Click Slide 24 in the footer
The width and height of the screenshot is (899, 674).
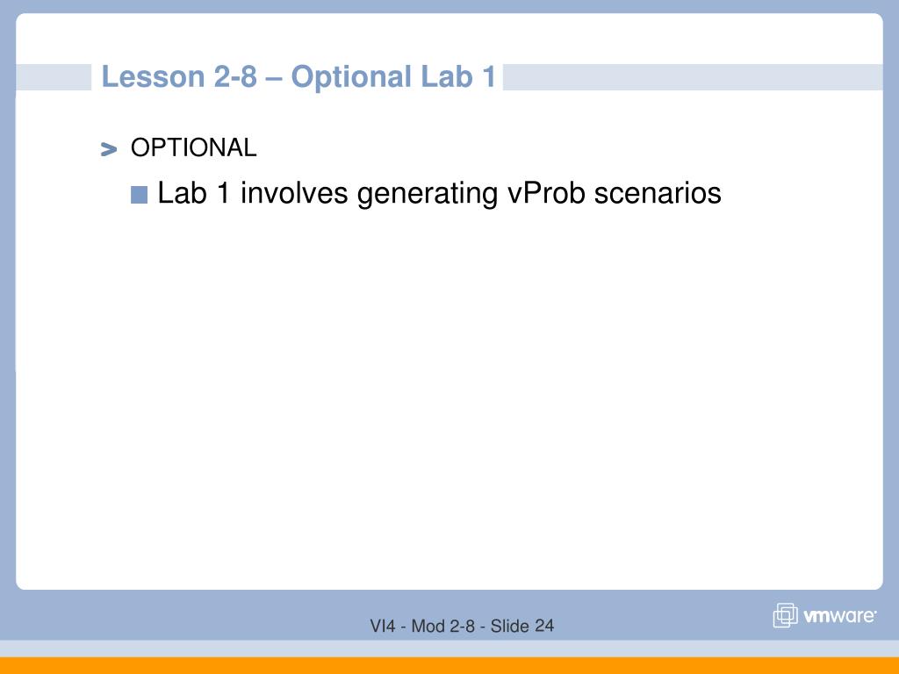tap(521, 626)
